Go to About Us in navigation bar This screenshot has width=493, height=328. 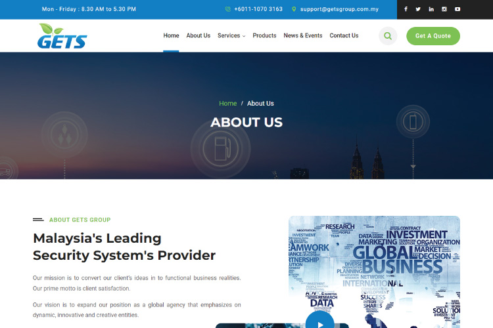[199, 35]
